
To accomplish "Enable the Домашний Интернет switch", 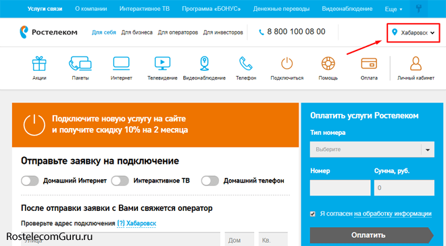I will pyautogui.click(x=30, y=181).
